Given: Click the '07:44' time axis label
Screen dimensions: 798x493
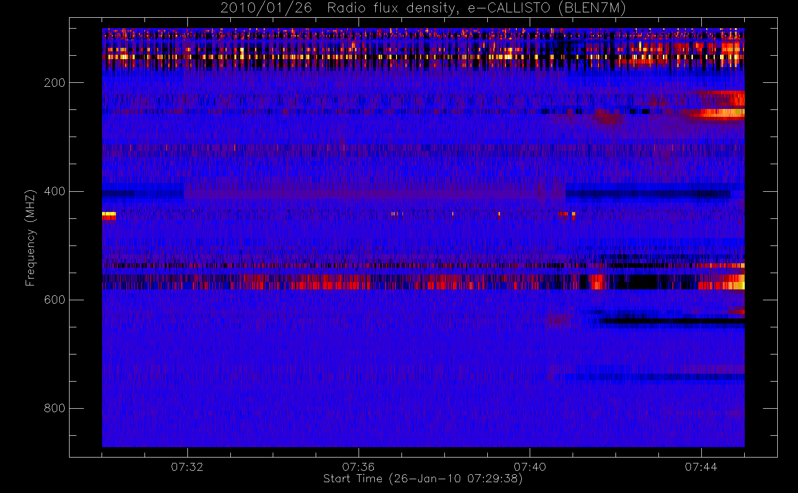Looking at the screenshot, I should 701,467.
